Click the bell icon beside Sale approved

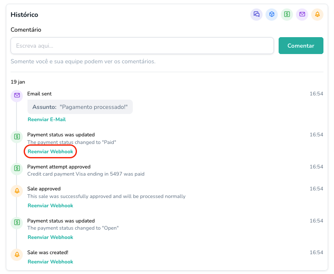coord(17,190)
